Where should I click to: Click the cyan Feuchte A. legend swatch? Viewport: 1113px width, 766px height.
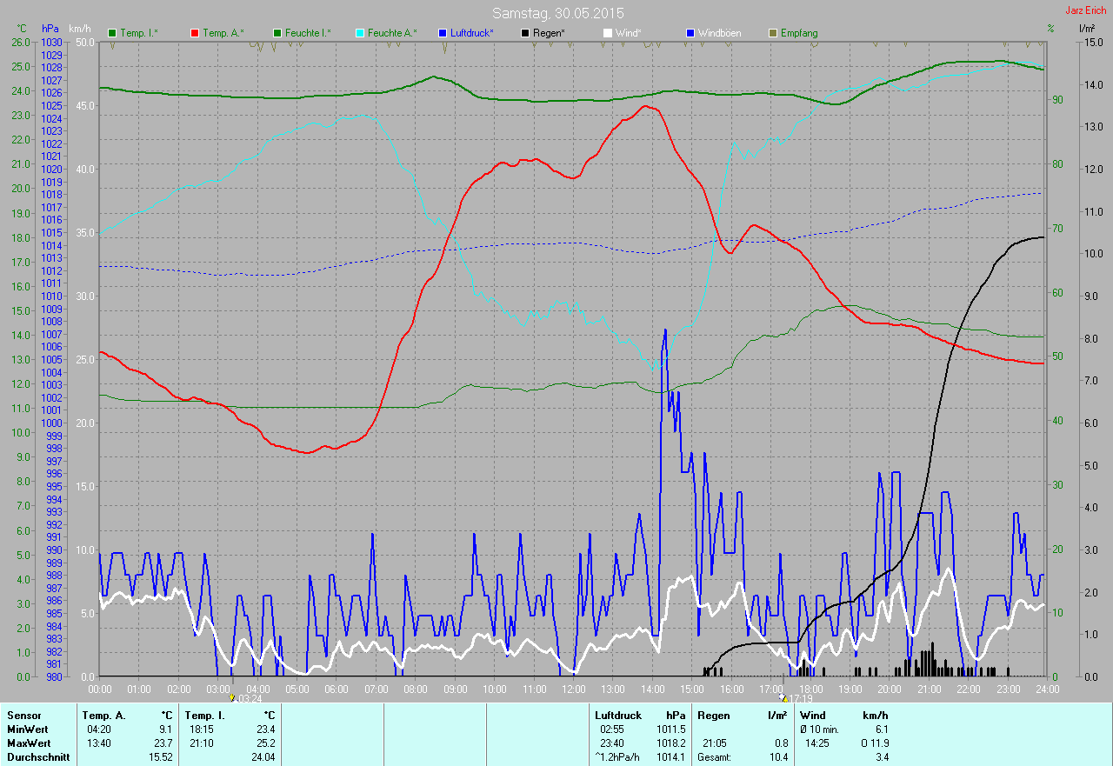point(359,33)
